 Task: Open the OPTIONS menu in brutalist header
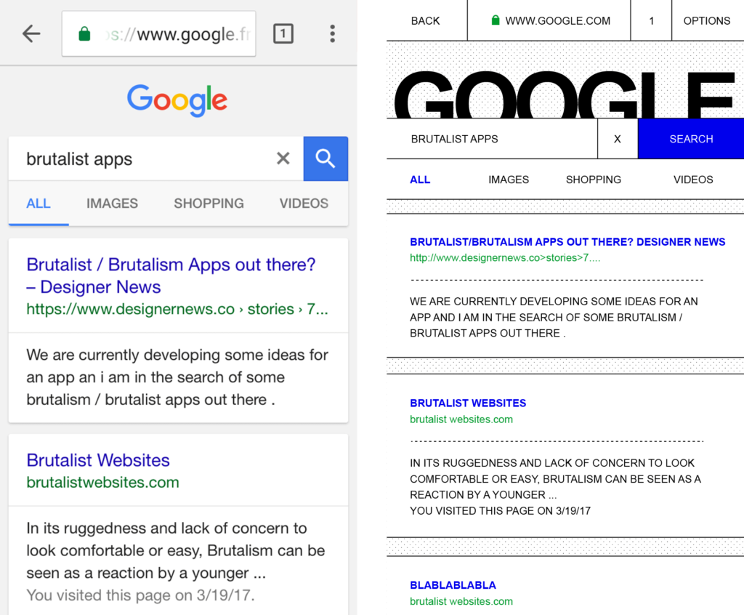706,20
